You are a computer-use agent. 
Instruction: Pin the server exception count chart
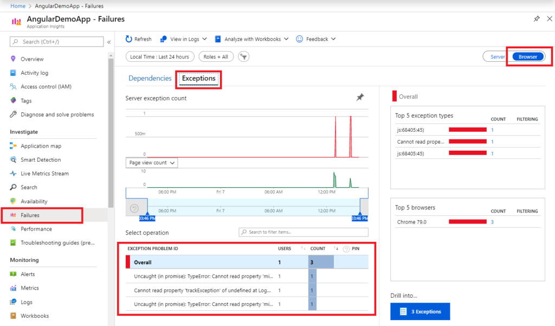(x=360, y=98)
